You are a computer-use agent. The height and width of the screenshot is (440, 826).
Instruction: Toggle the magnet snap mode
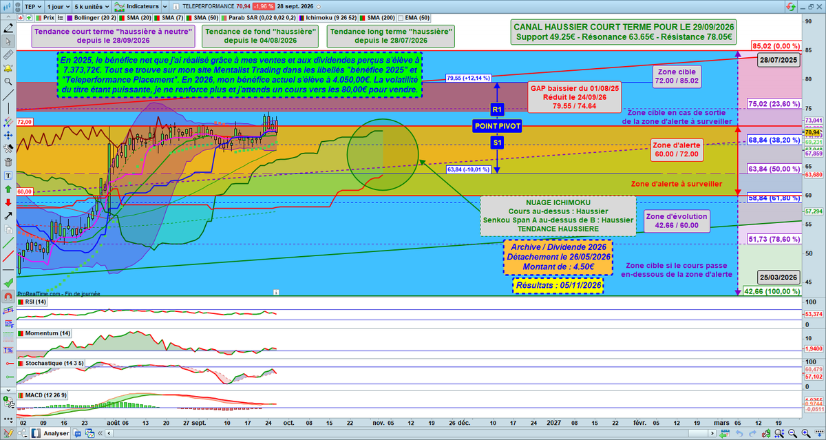[x=8, y=297]
